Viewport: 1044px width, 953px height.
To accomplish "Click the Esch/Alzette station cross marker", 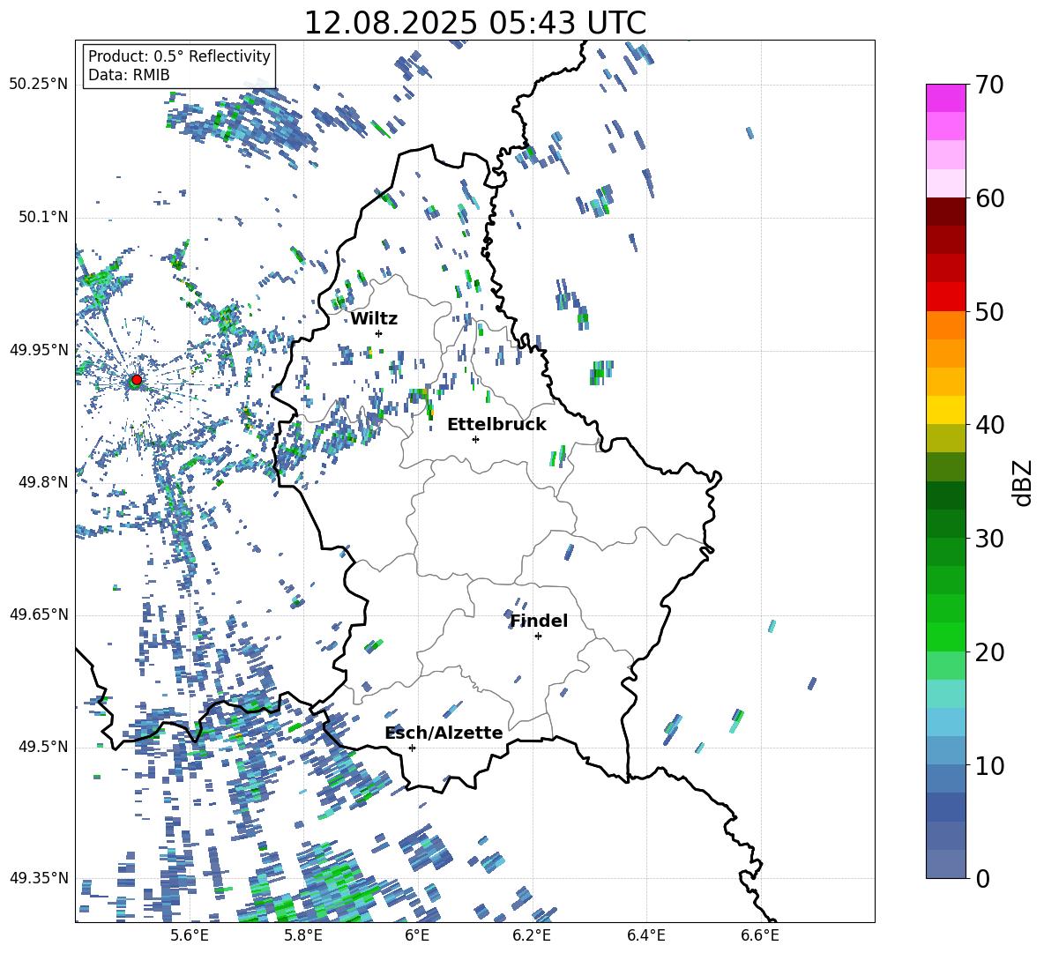I will (412, 748).
